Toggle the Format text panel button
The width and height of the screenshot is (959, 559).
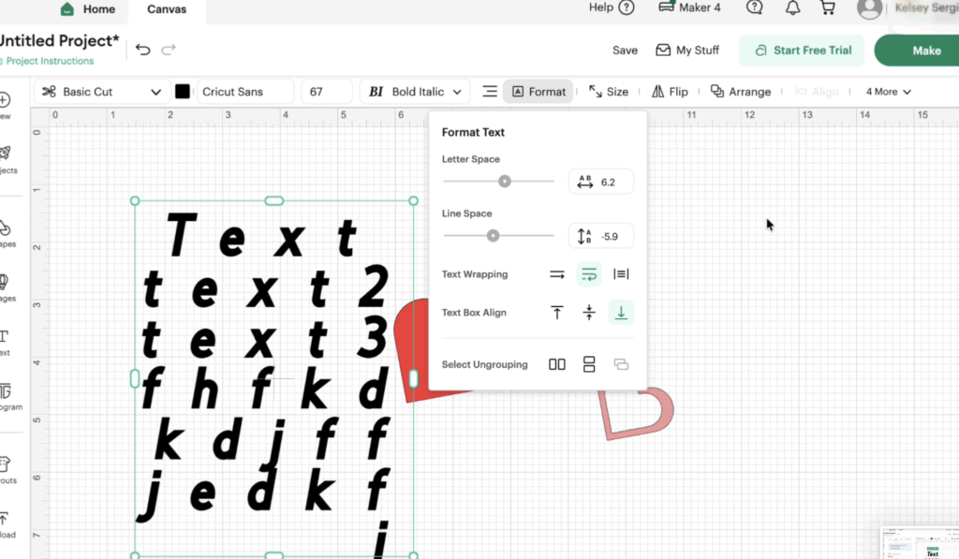[x=539, y=92]
